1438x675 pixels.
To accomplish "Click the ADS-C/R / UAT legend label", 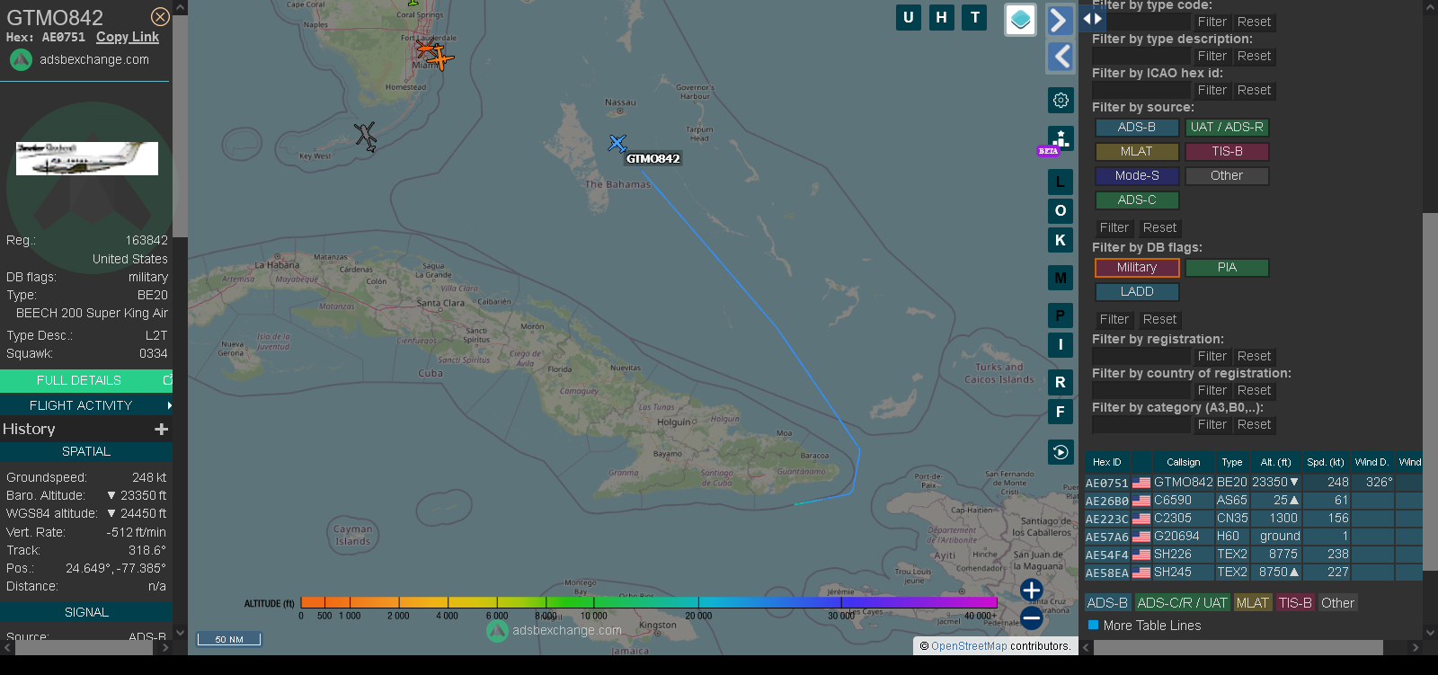I will [1182, 603].
